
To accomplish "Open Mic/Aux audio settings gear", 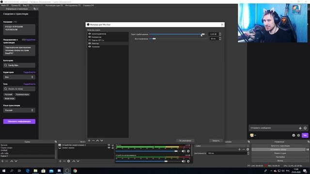I will pos(188,151).
